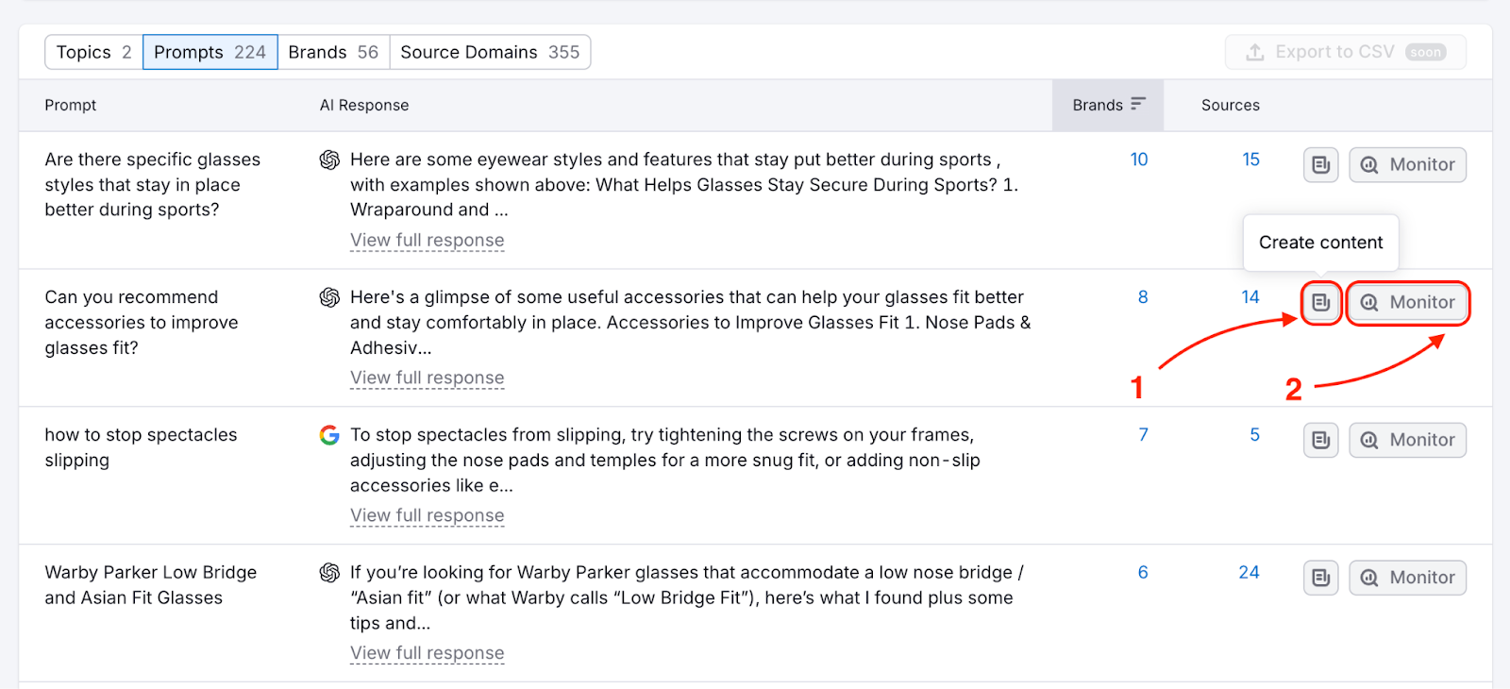The height and width of the screenshot is (689, 1510).
Task: Monitor the sports glasses styles prompt
Action: (1407, 165)
